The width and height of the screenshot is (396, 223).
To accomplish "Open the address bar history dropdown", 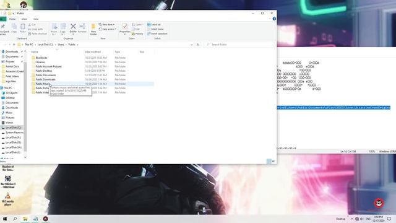I will pos(192,45).
